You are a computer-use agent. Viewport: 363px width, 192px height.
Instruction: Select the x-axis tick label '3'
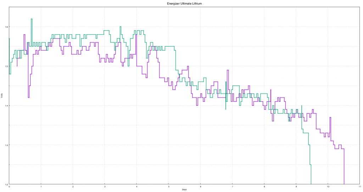coord(105,186)
